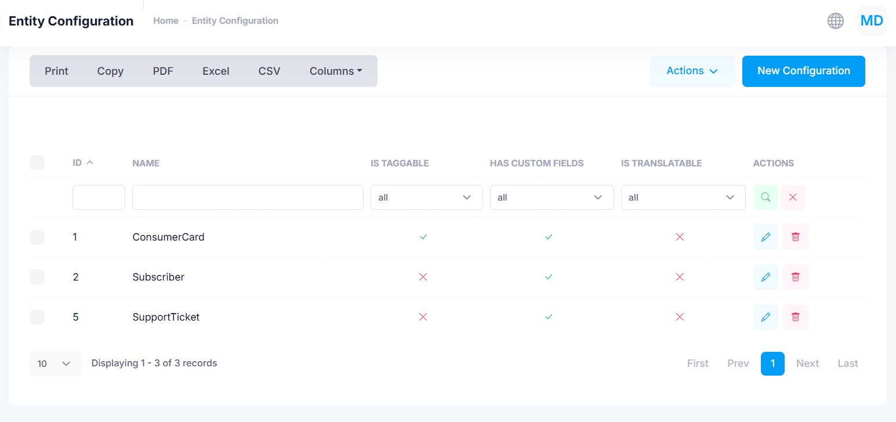Click the ID column sort arrow
This screenshot has height=422, width=896.
90,163
